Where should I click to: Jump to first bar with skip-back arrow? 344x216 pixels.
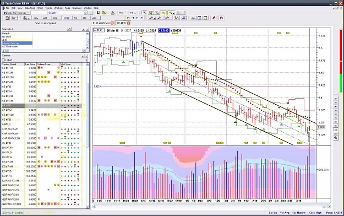click(x=128, y=18)
